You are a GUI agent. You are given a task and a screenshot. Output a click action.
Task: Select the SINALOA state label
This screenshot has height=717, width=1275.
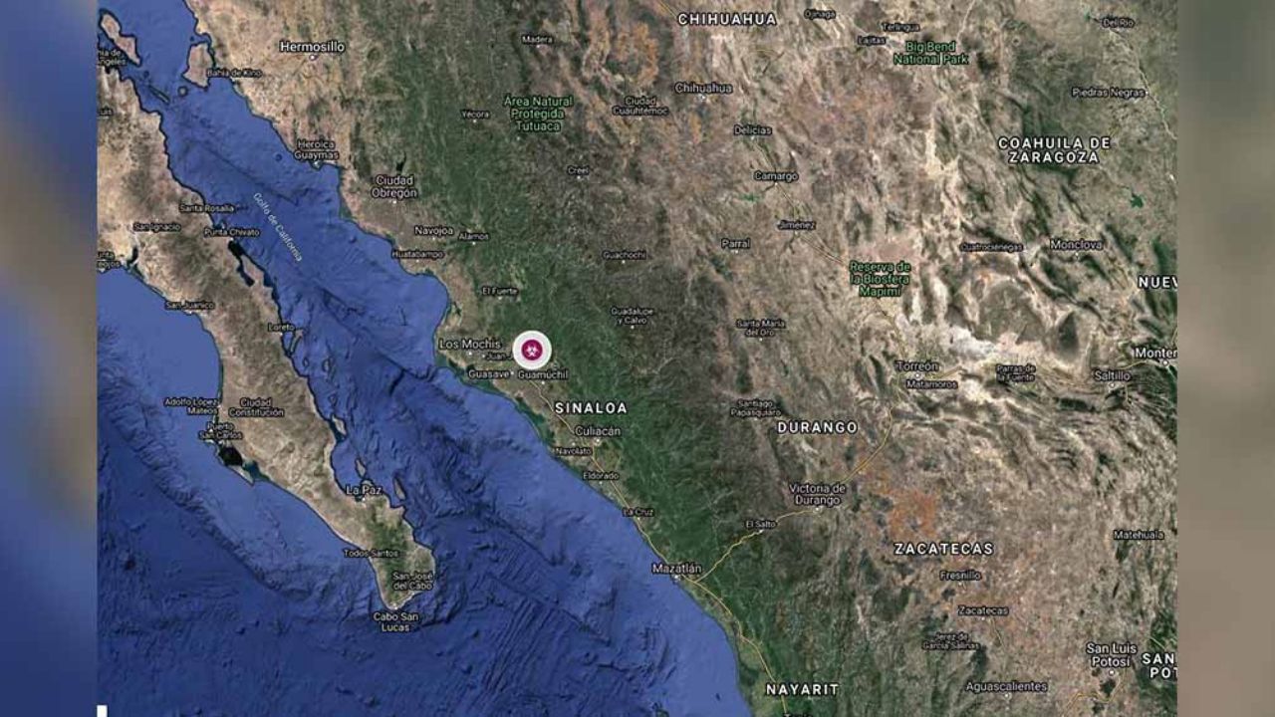(591, 408)
